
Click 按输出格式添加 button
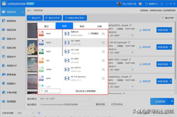75,18
